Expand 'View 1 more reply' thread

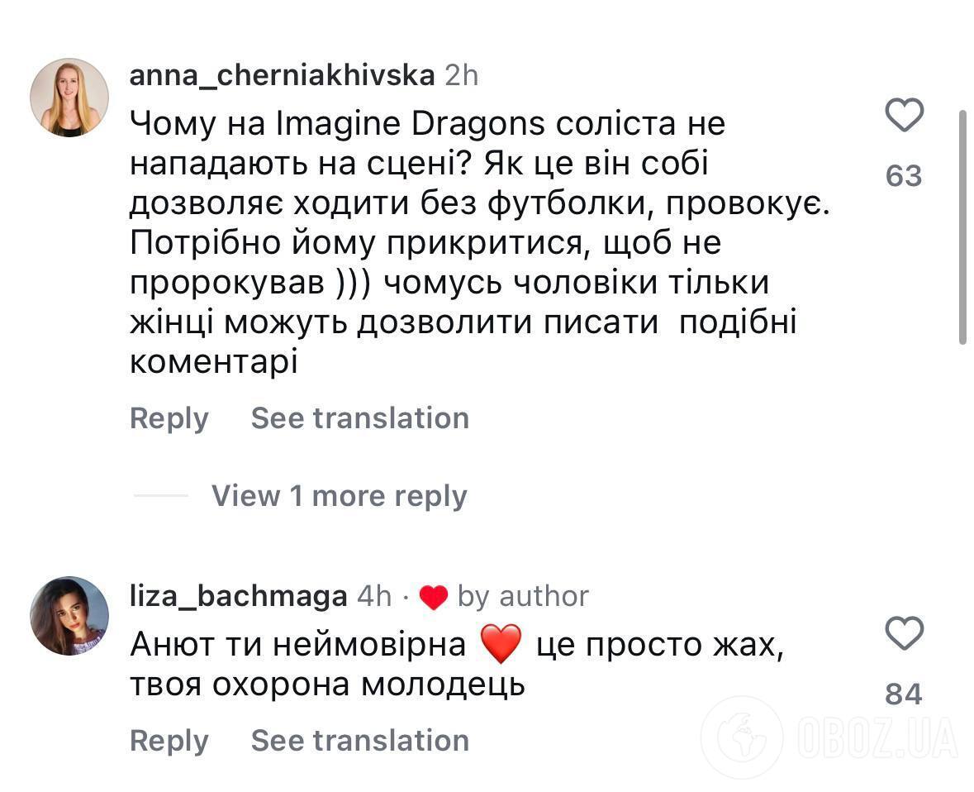pos(340,495)
